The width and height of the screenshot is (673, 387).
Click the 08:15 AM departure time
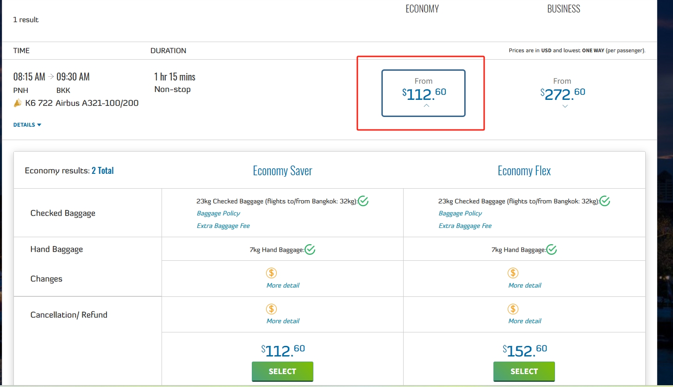click(x=29, y=77)
